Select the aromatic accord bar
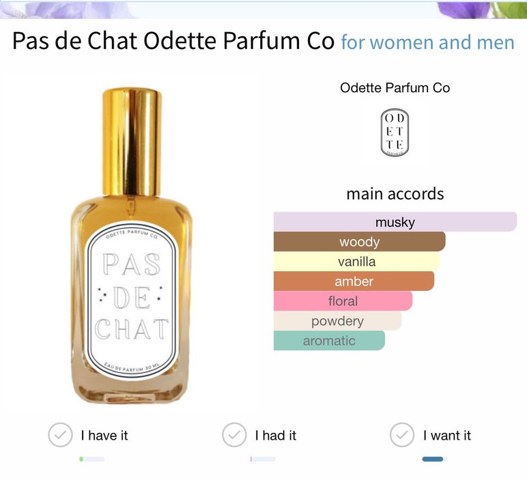Viewport: 527px width, 478px height. pyautogui.click(x=329, y=341)
